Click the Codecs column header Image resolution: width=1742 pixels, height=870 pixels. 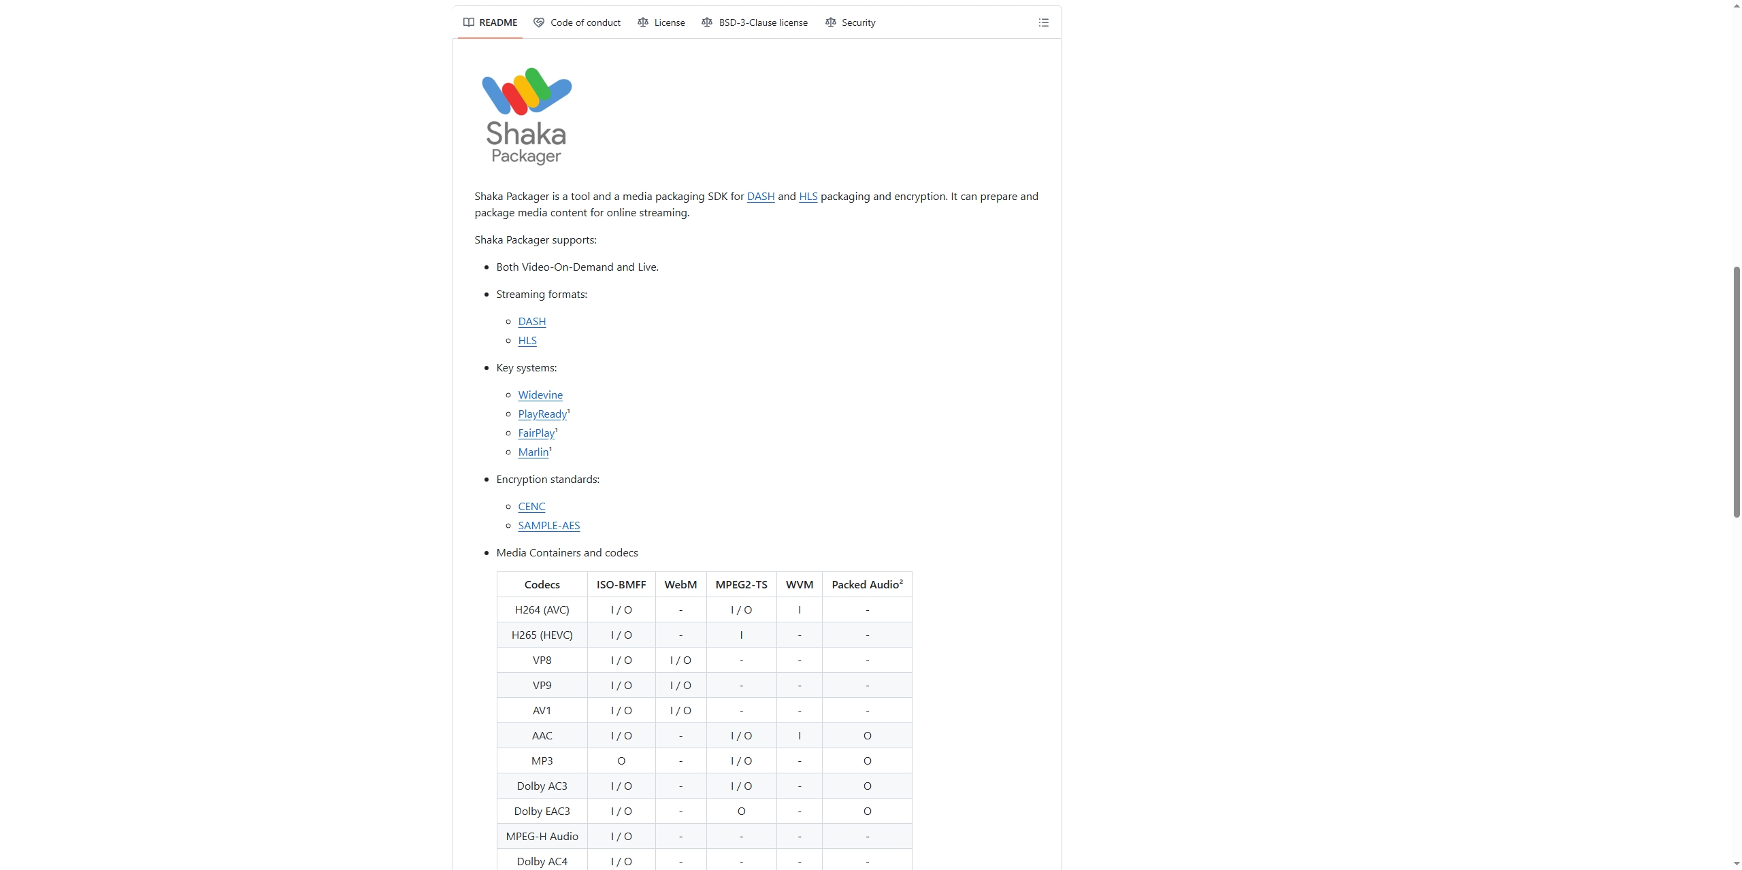tap(542, 585)
